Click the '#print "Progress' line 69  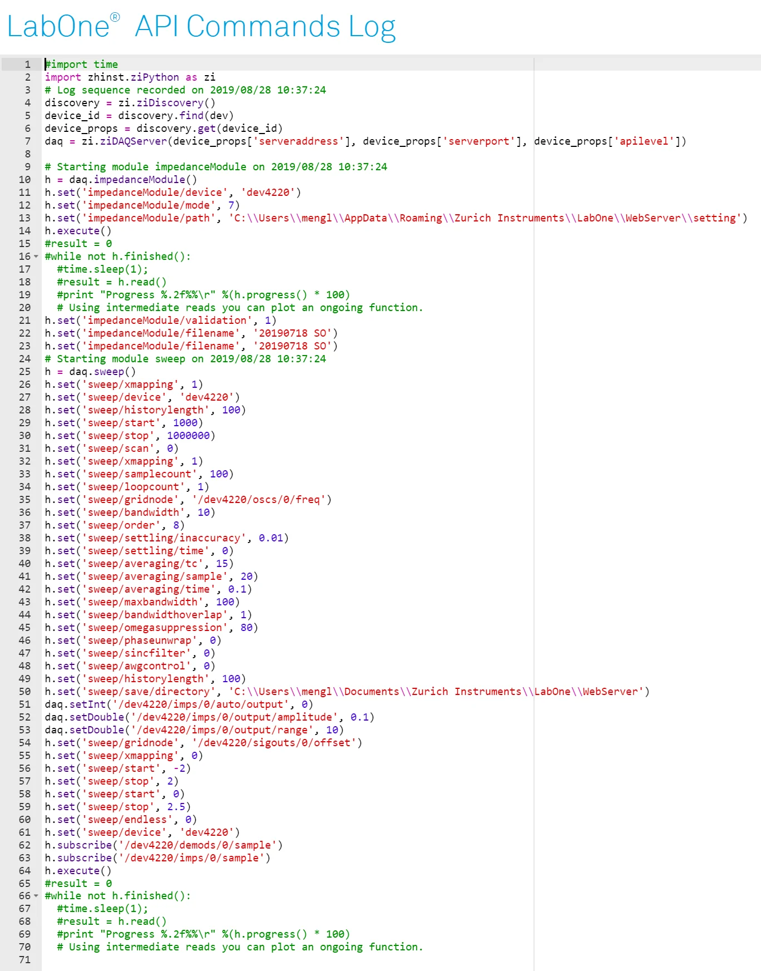[204, 934]
